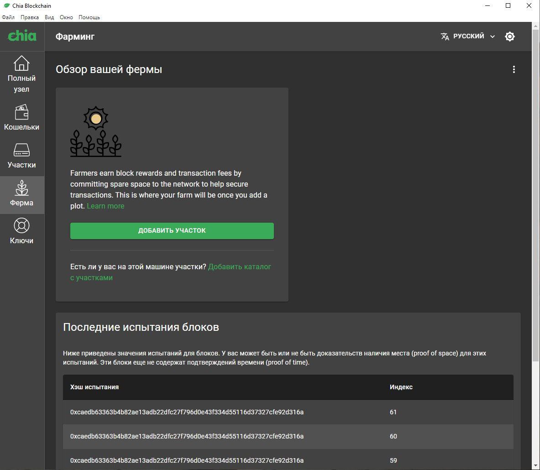Maximize the Chia Blockchain window
The image size is (540, 470).
click(x=508, y=6)
